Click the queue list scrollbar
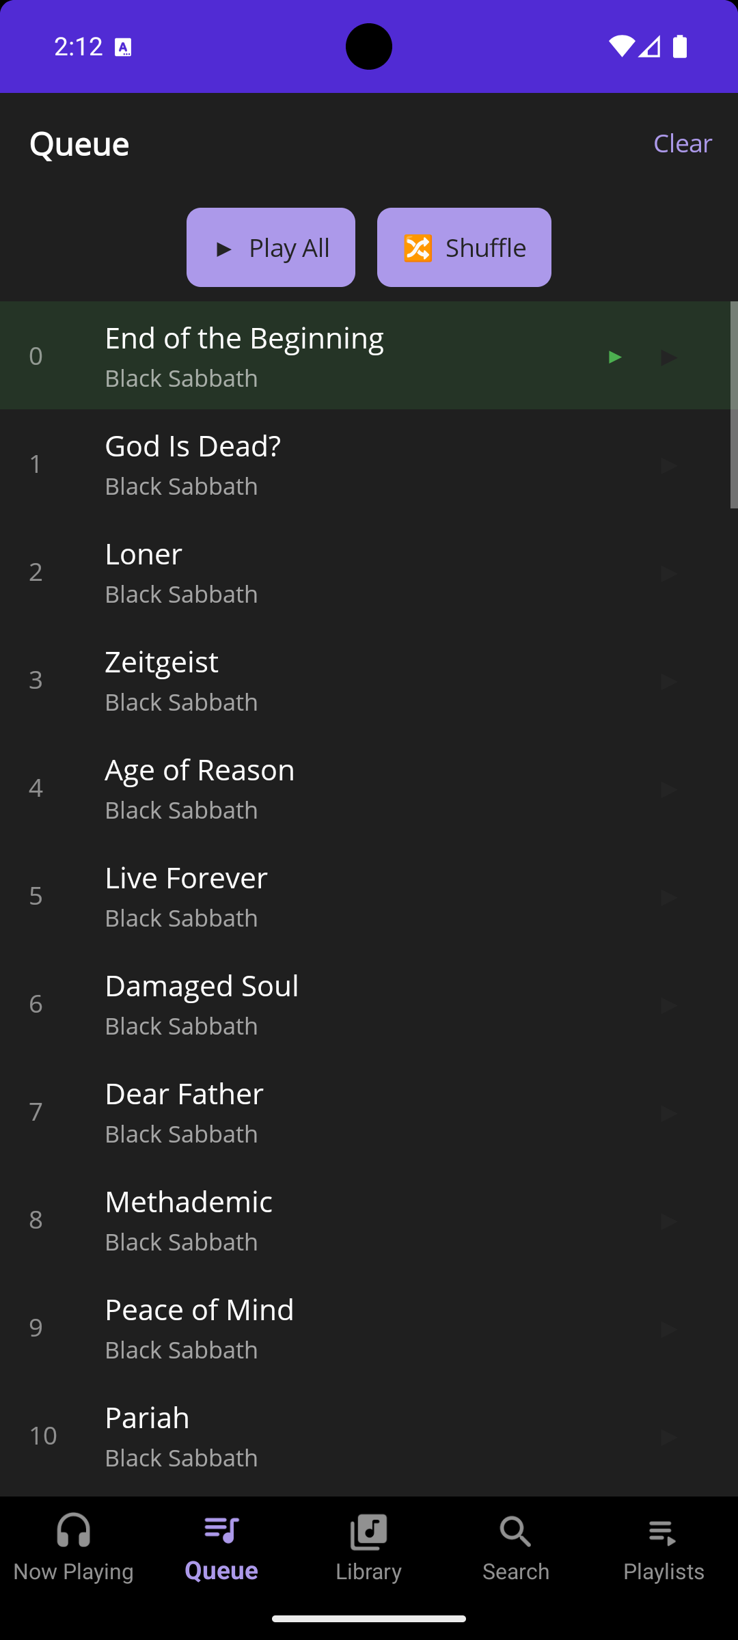The image size is (738, 1640). tap(733, 405)
